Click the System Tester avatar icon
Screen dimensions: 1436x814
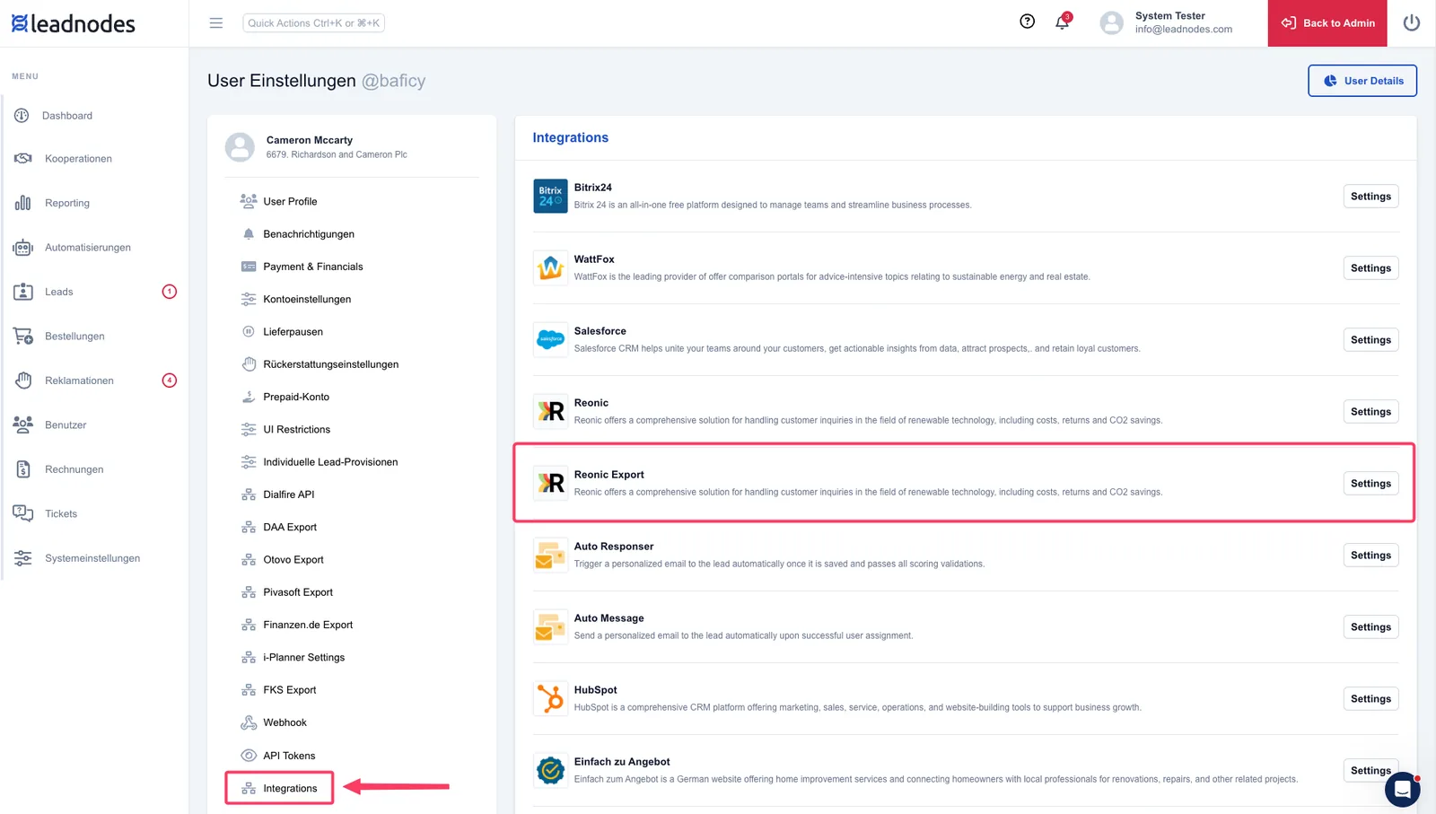point(1111,22)
